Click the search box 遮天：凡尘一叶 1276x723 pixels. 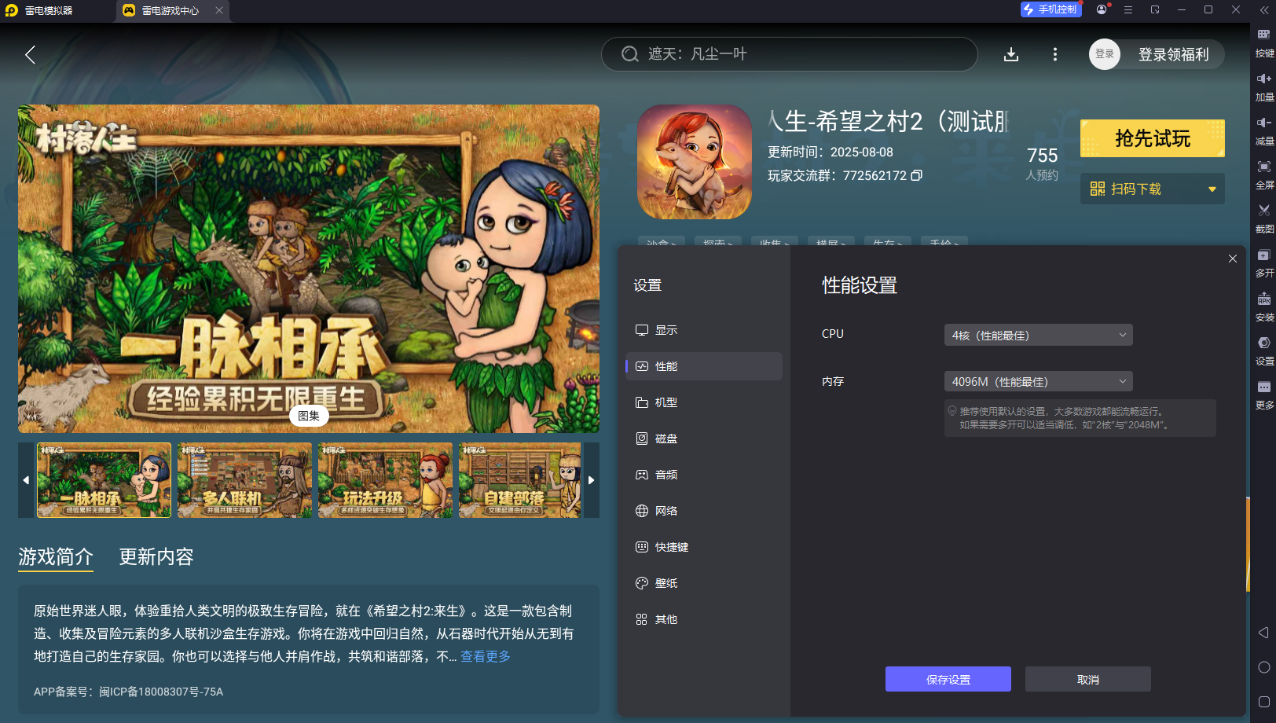(789, 54)
